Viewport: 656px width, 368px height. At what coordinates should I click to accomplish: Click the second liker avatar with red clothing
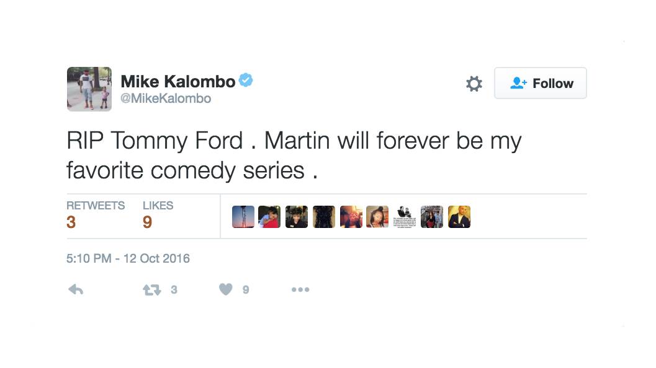pyautogui.click(x=269, y=217)
